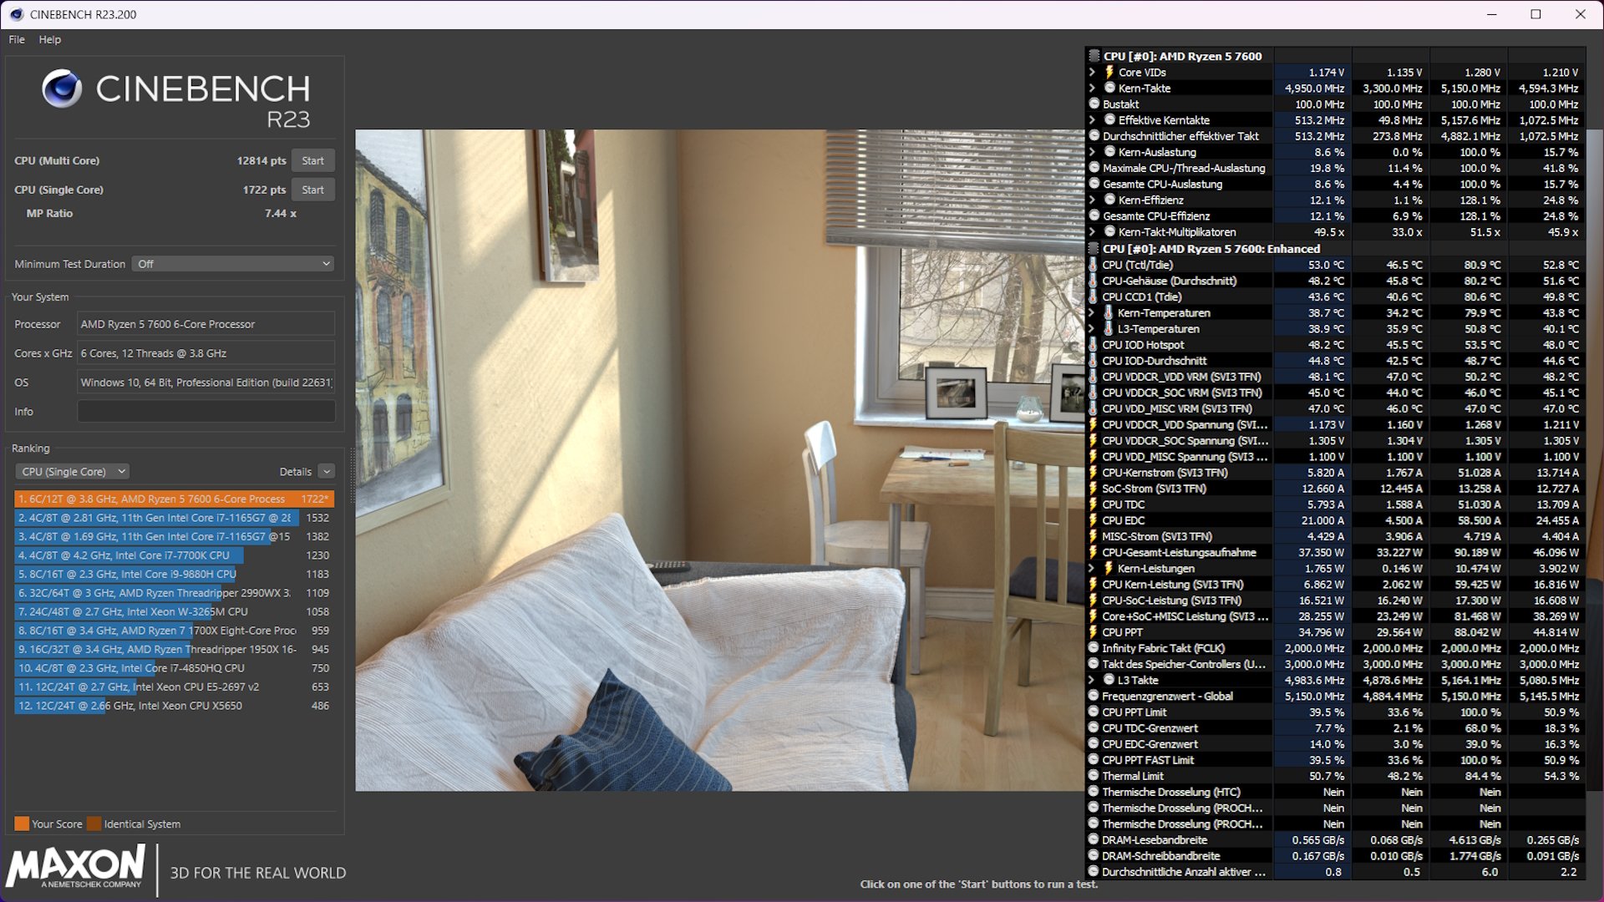The height and width of the screenshot is (902, 1604).
Task: Click the File menu item
Action: tap(17, 39)
